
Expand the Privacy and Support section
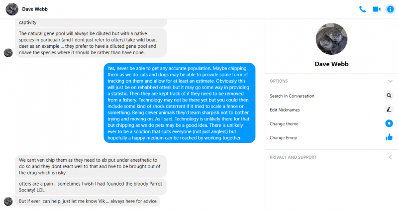coord(390,157)
